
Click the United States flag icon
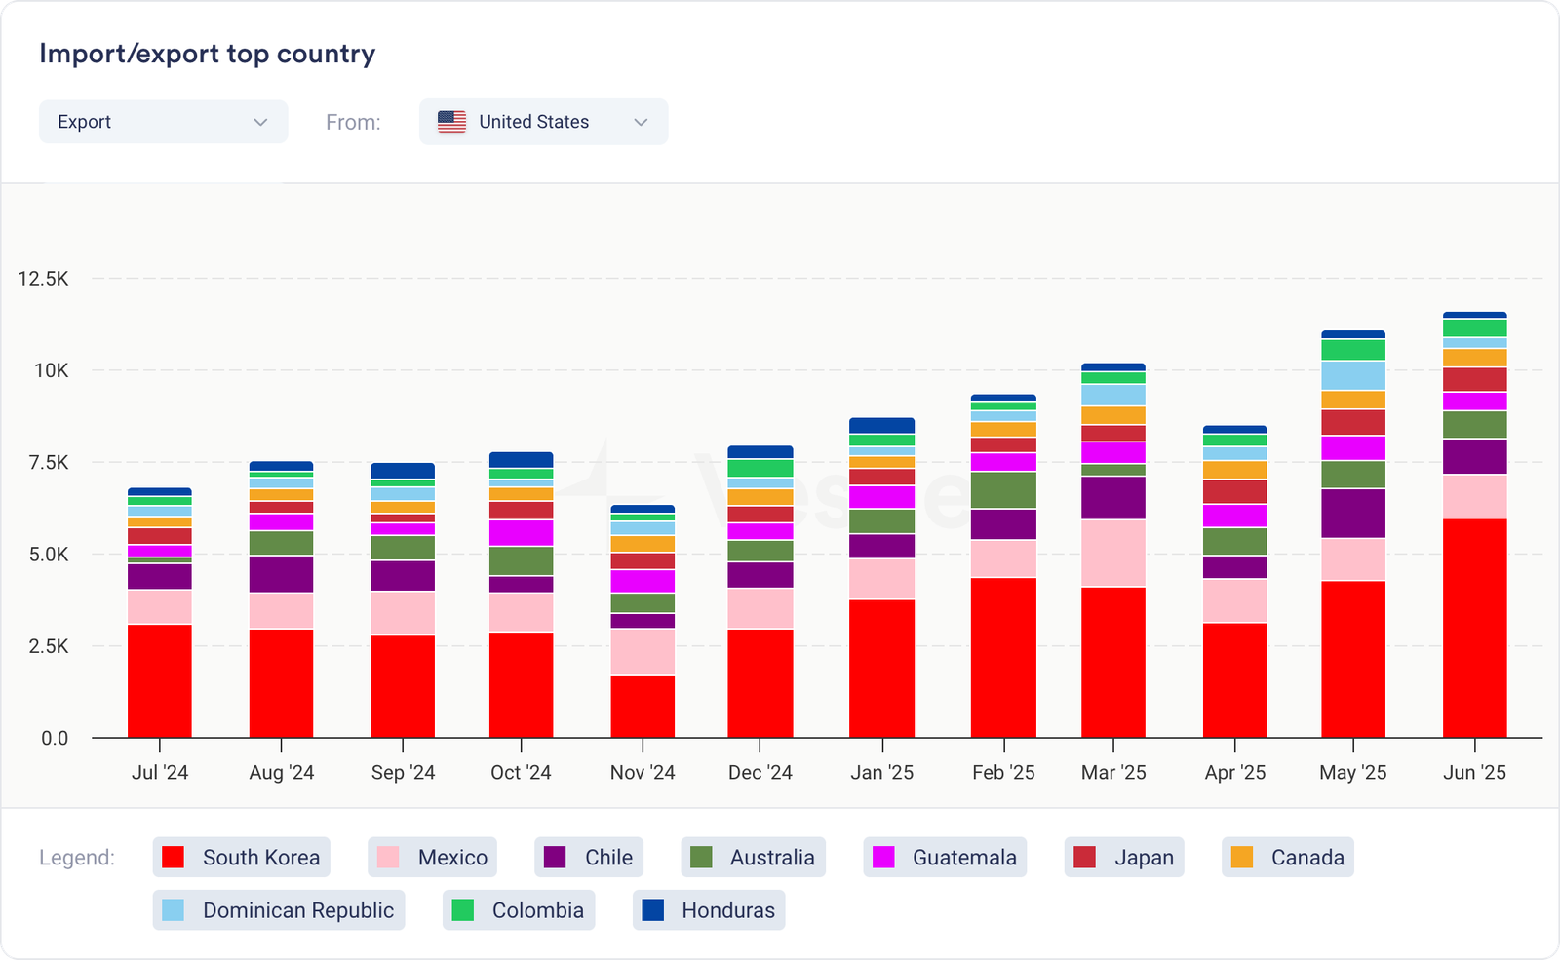coord(451,122)
